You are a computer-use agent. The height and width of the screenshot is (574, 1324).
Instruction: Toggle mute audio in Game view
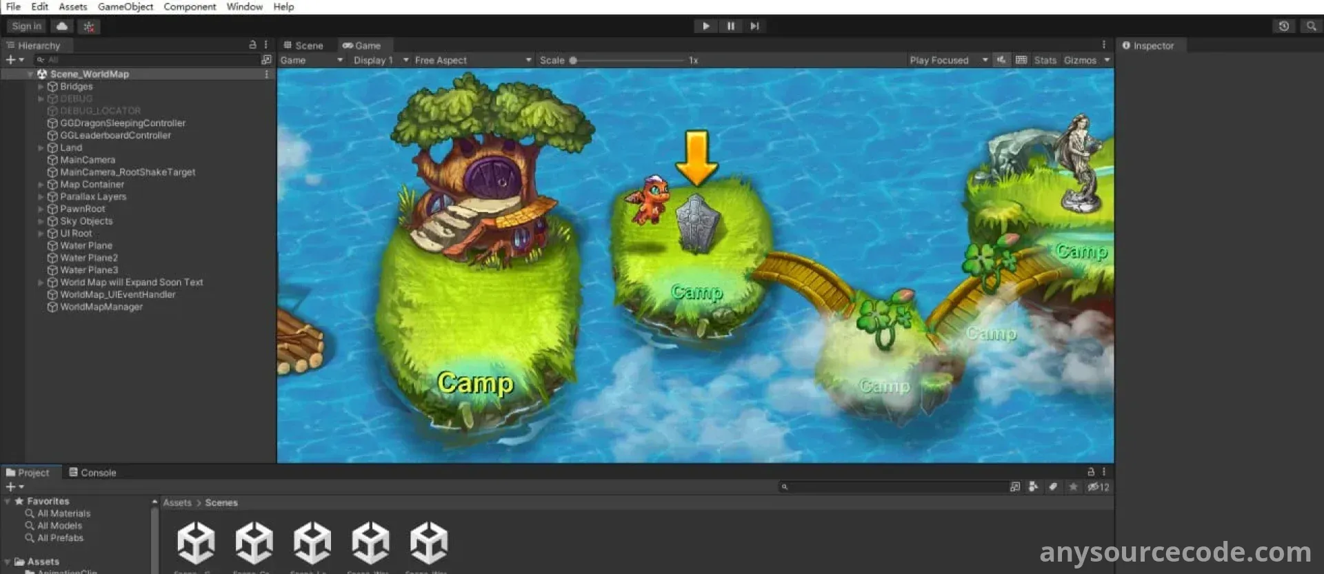tap(1001, 61)
